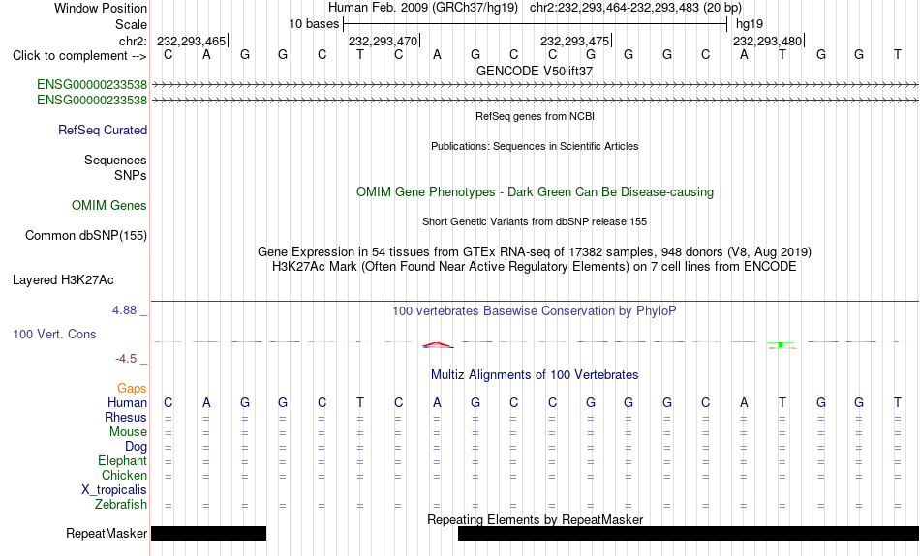Select the Rhesus alignment row label
Image resolution: width=920 pixels, height=556 pixels.
click(x=126, y=417)
